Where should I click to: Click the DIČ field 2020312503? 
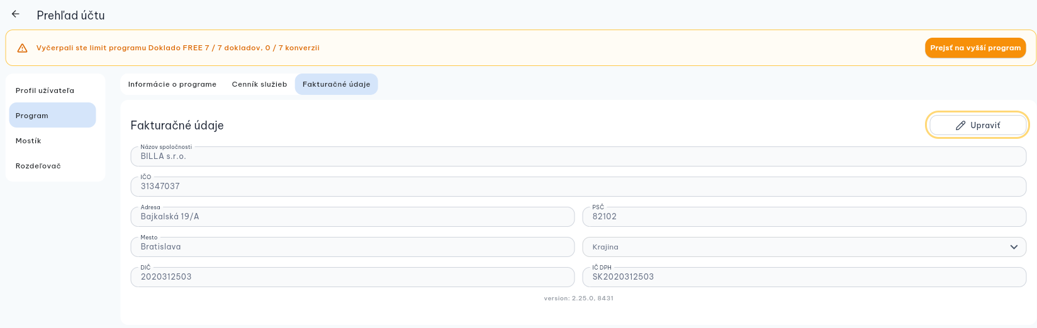[x=352, y=277]
